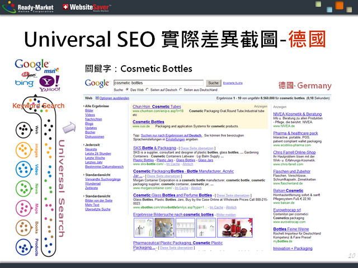358x268 pixels.
Task: Select the orange Images bubble icon
Action: click(x=23, y=150)
